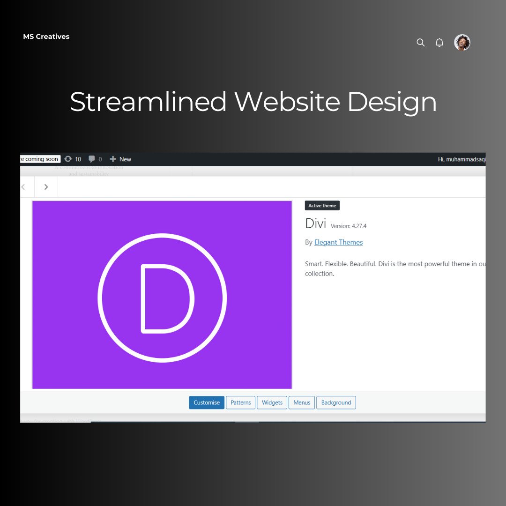Open the notifications bell
Image resolution: width=506 pixels, height=506 pixels.
pos(439,43)
